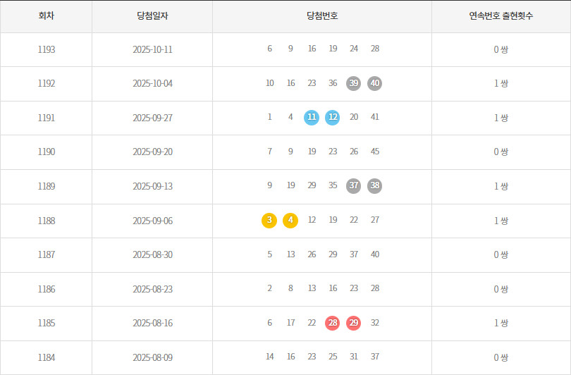571x375 pixels.
Task: Select the blue ball number 12
Action: click(x=333, y=118)
